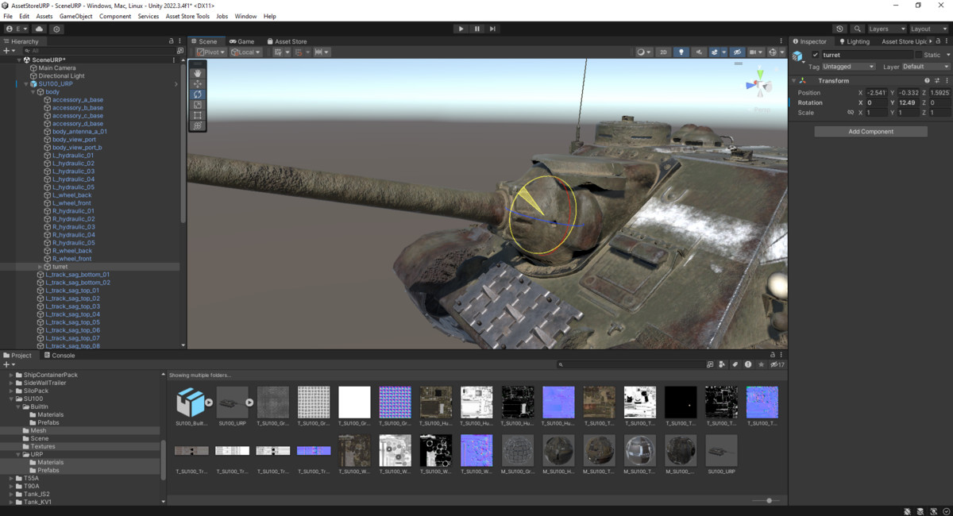Screen dimensions: 953x516
Task: Open the global Search magnifier
Action: pyautogui.click(x=858, y=29)
